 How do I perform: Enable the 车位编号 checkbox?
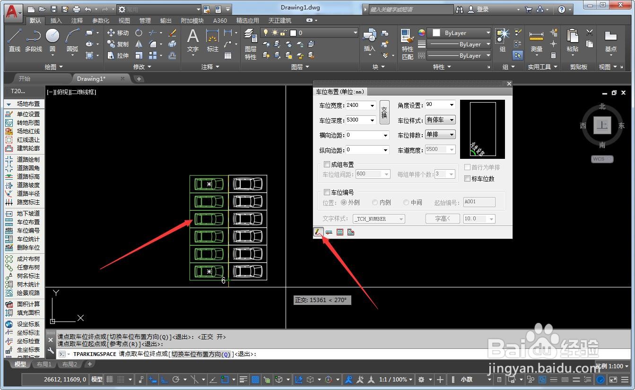(327, 192)
